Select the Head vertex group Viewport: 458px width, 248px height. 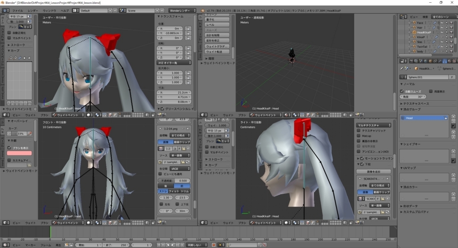tap(424, 118)
